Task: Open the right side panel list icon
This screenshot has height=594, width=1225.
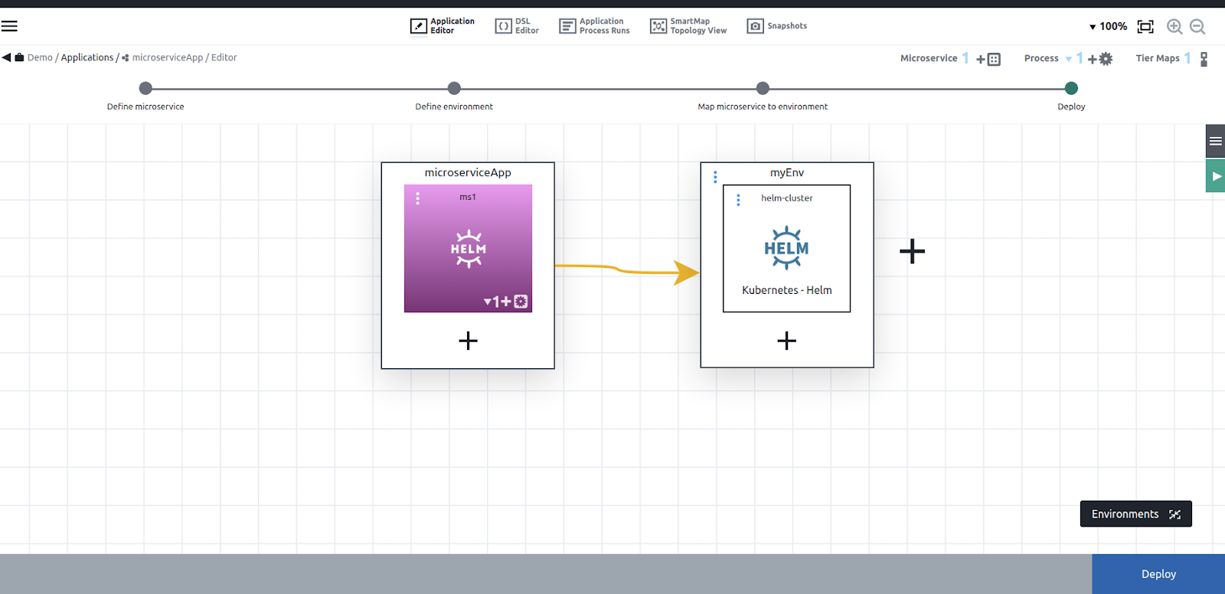Action: 1215,141
